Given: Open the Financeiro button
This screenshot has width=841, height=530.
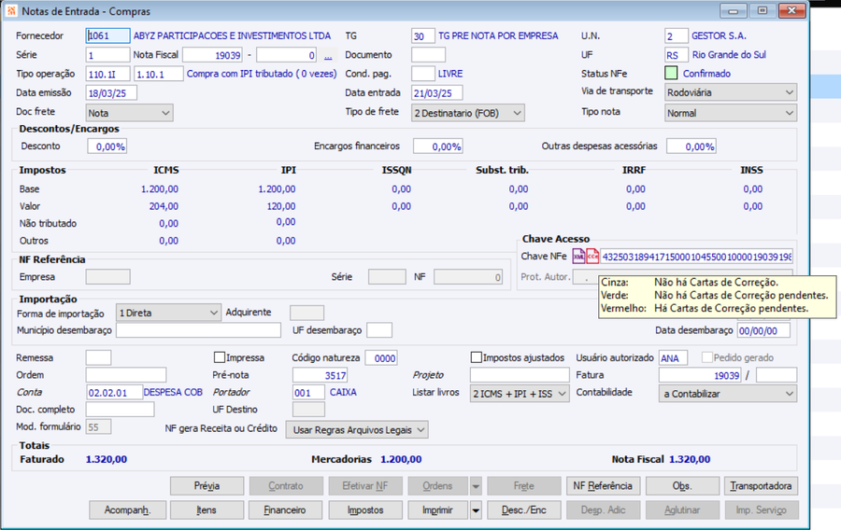Looking at the screenshot, I should 285,510.
